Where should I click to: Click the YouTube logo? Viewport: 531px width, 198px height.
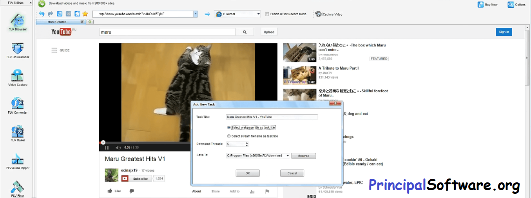tap(62, 32)
